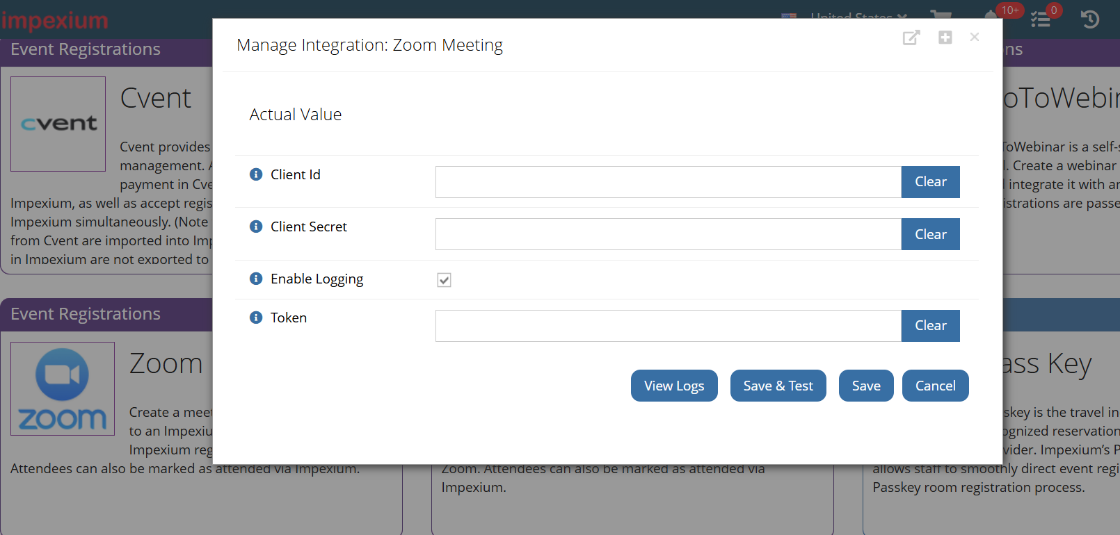Viewport: 1120px width, 535px height.
Task: Click the View Logs button
Action: click(x=674, y=386)
